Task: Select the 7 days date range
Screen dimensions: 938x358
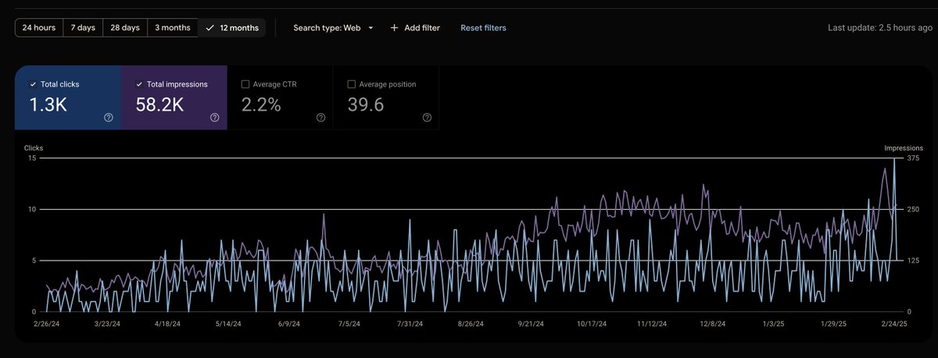Action: coord(83,27)
